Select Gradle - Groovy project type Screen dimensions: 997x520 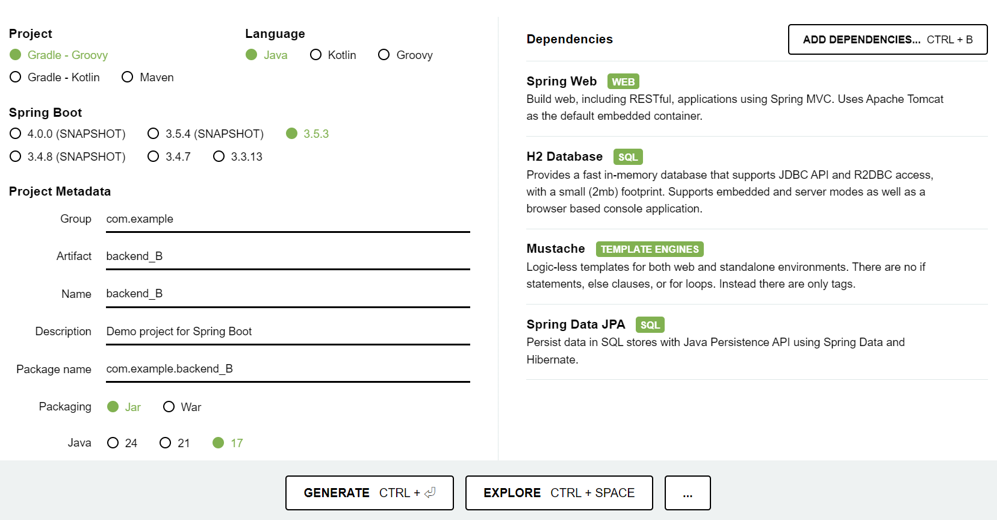coord(58,55)
